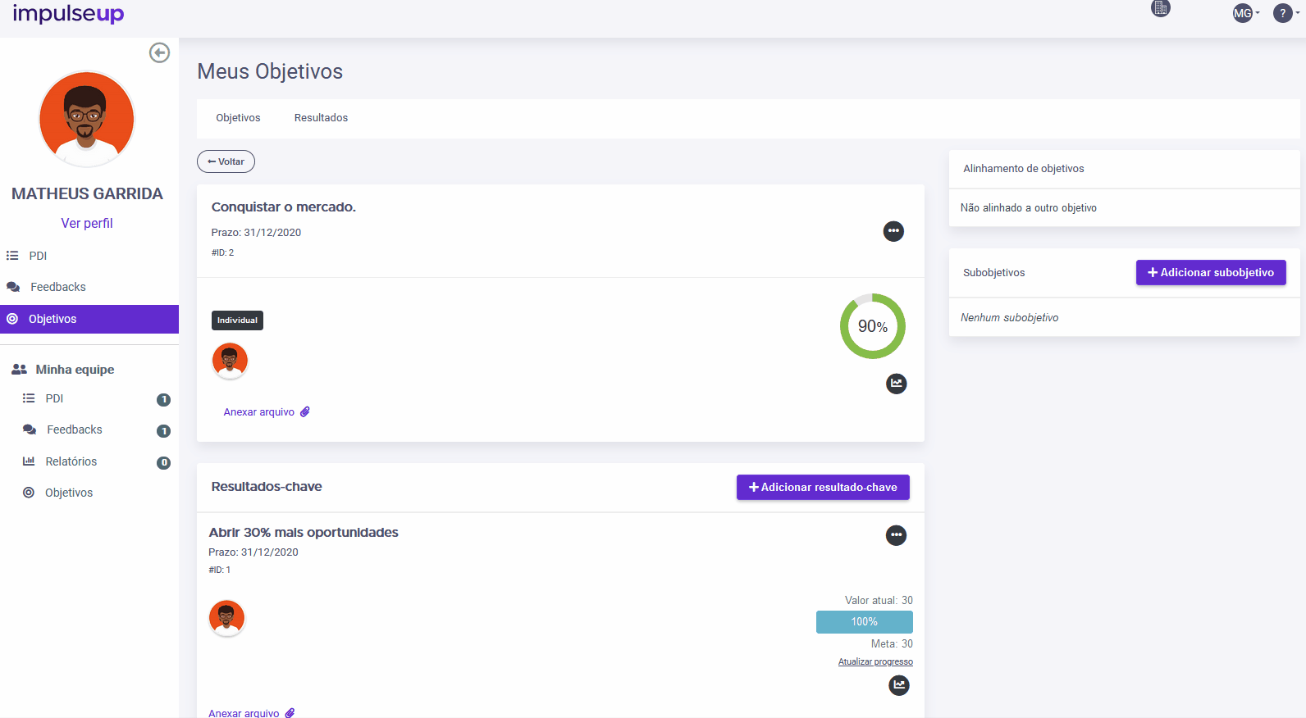
Task: Go back with the Voltar button
Action: pyautogui.click(x=226, y=161)
